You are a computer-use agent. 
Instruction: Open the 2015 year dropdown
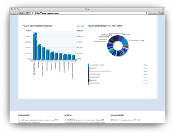[x=80, y=26]
